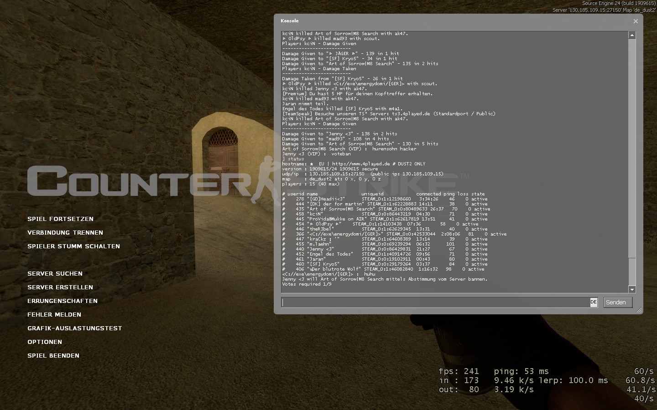Click the hostname line in console output
The image size is (657, 410).
pyautogui.click(x=354, y=164)
